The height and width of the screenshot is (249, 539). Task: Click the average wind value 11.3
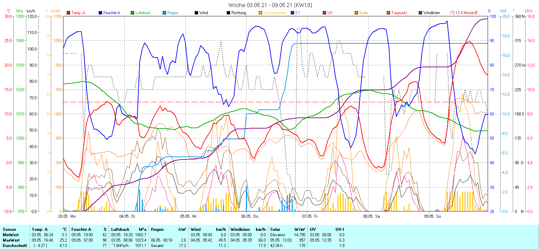tap(222, 246)
